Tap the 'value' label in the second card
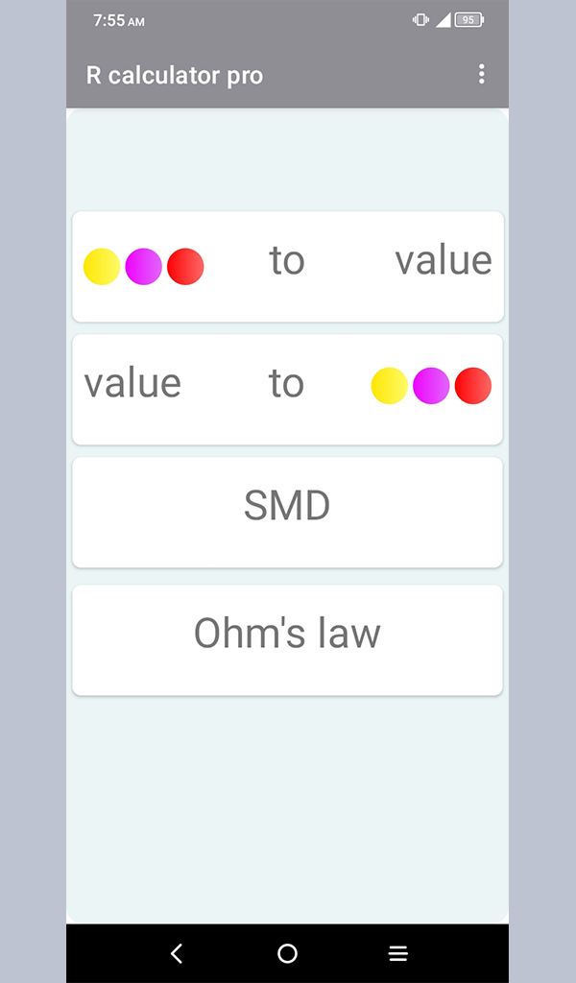Screen dimensions: 576x983 pyautogui.click(x=132, y=382)
